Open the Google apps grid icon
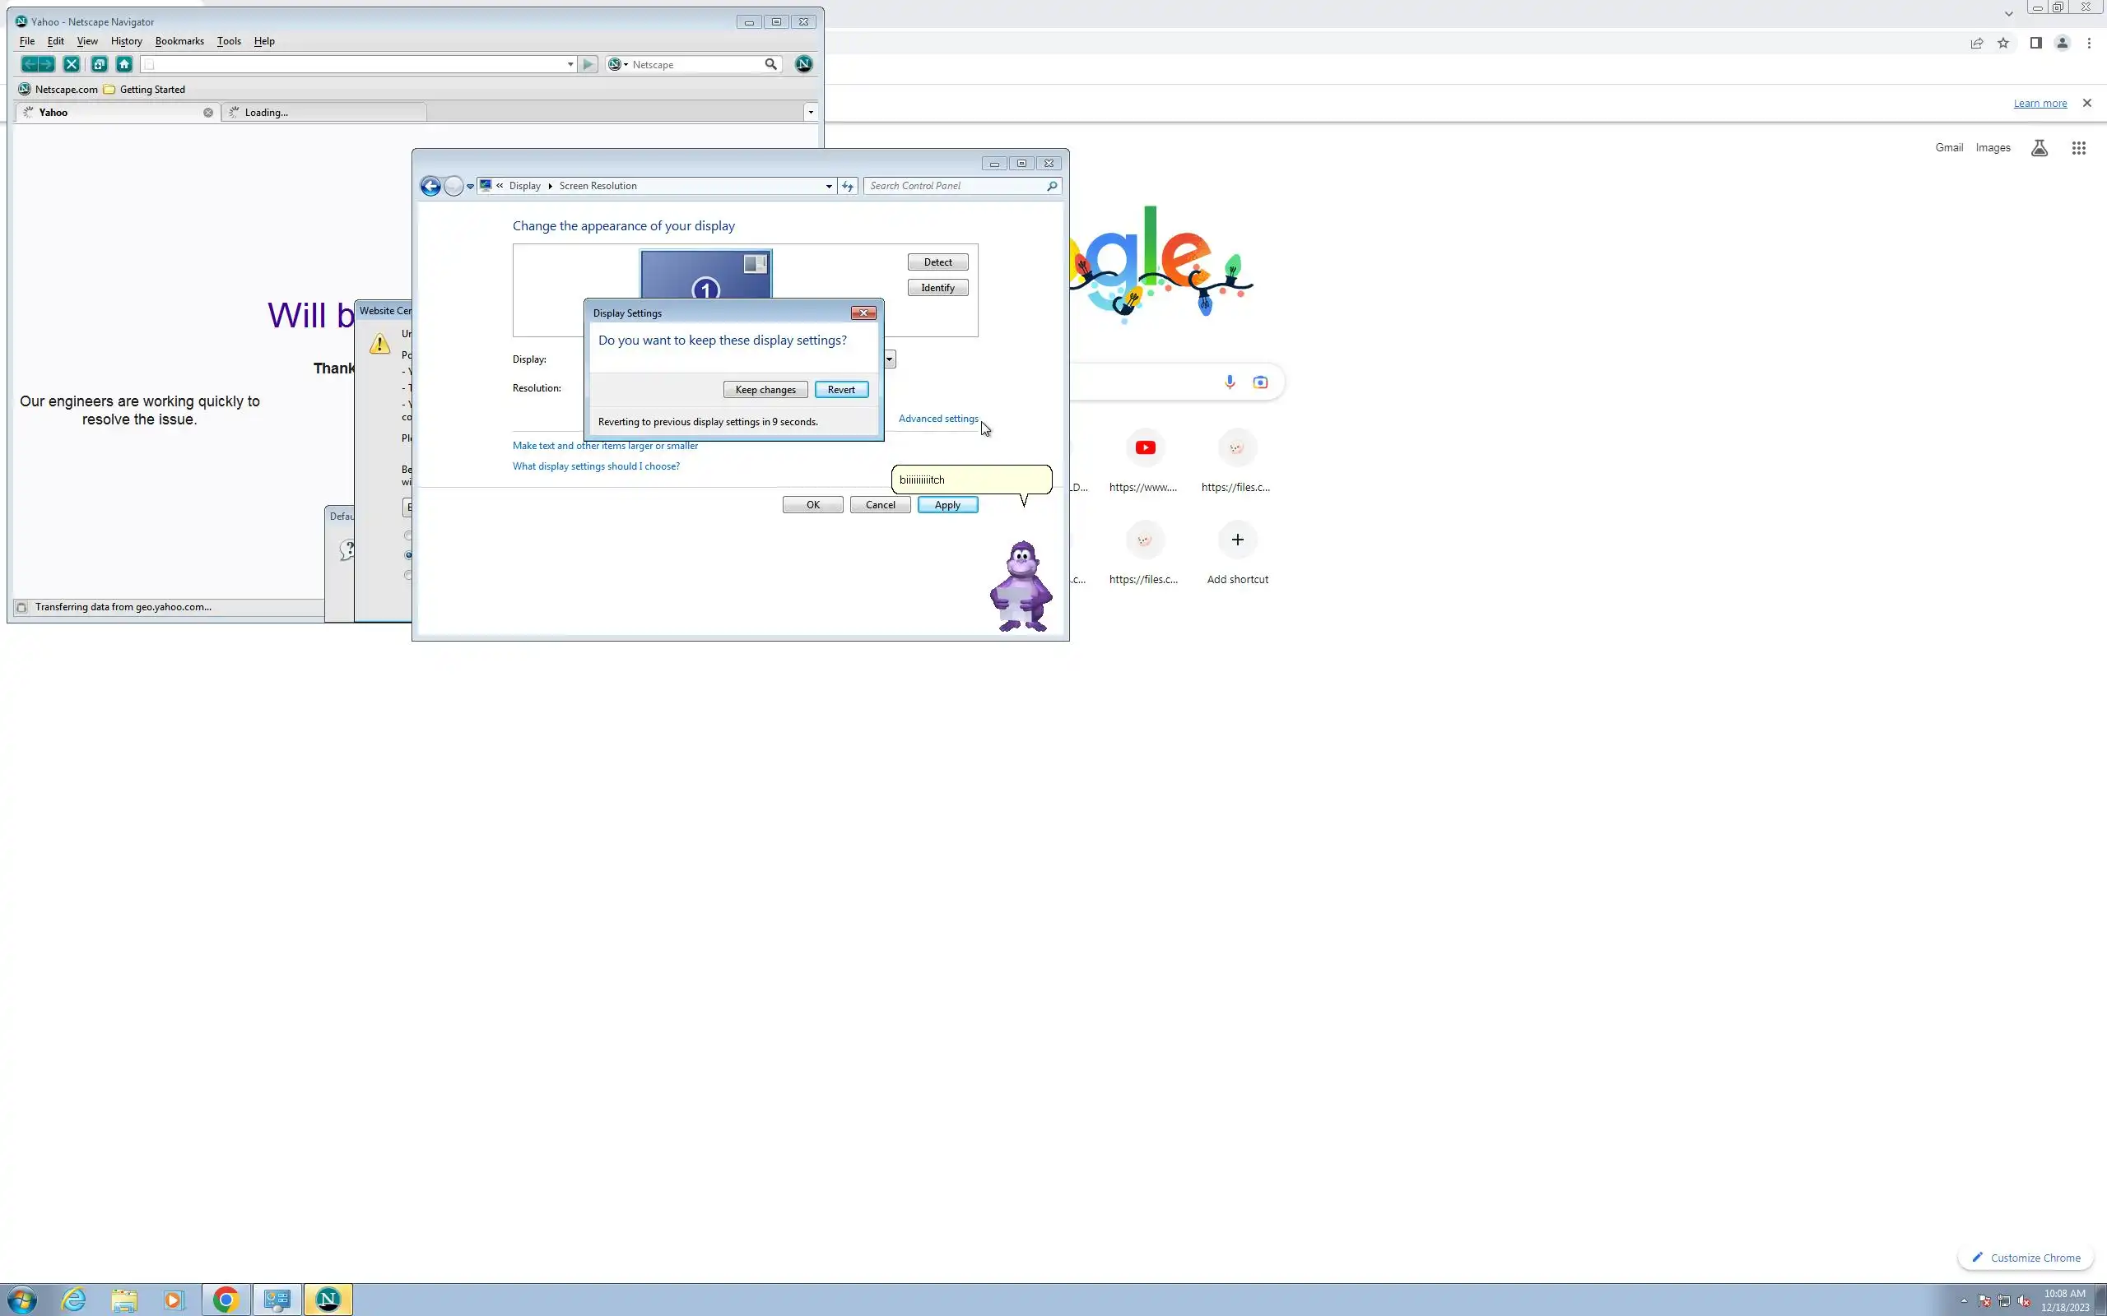The width and height of the screenshot is (2107, 1316). (2078, 148)
